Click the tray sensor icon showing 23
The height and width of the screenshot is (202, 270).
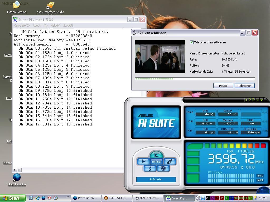click(208, 198)
